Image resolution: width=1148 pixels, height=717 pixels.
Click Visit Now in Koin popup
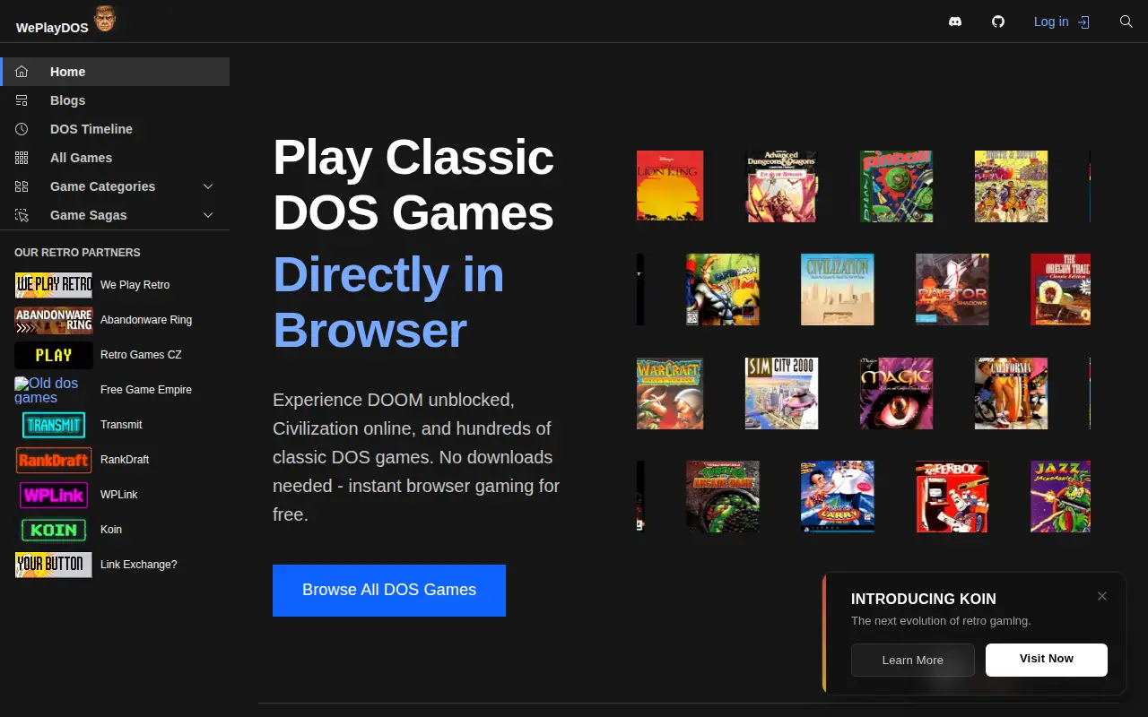click(x=1047, y=659)
